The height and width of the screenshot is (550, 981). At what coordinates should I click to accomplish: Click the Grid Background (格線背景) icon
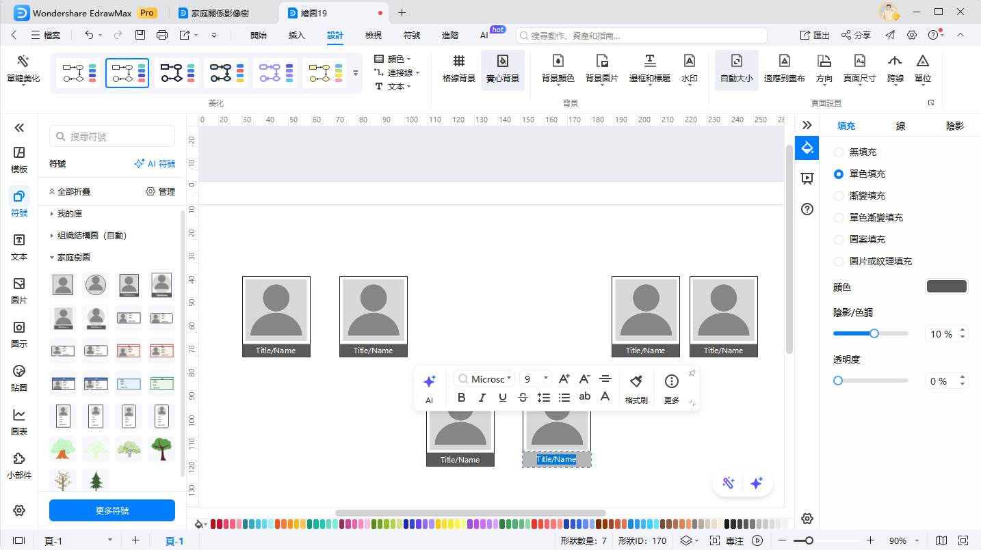[x=459, y=62]
